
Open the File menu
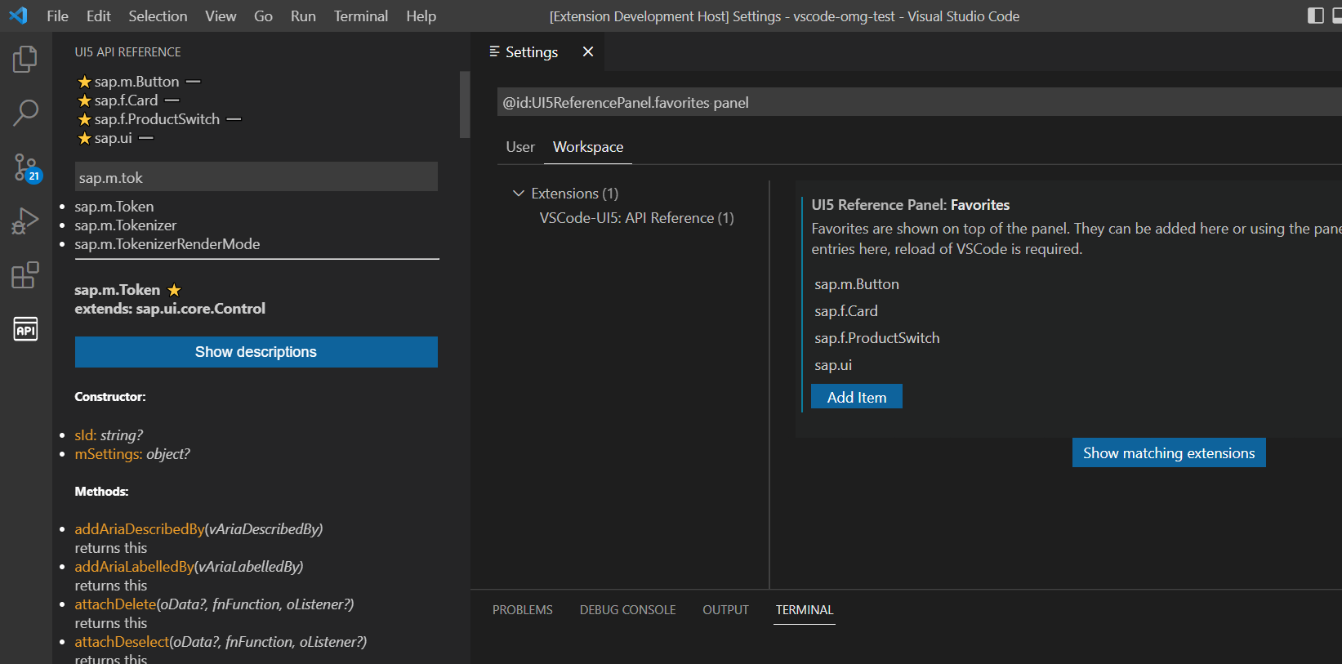[57, 16]
